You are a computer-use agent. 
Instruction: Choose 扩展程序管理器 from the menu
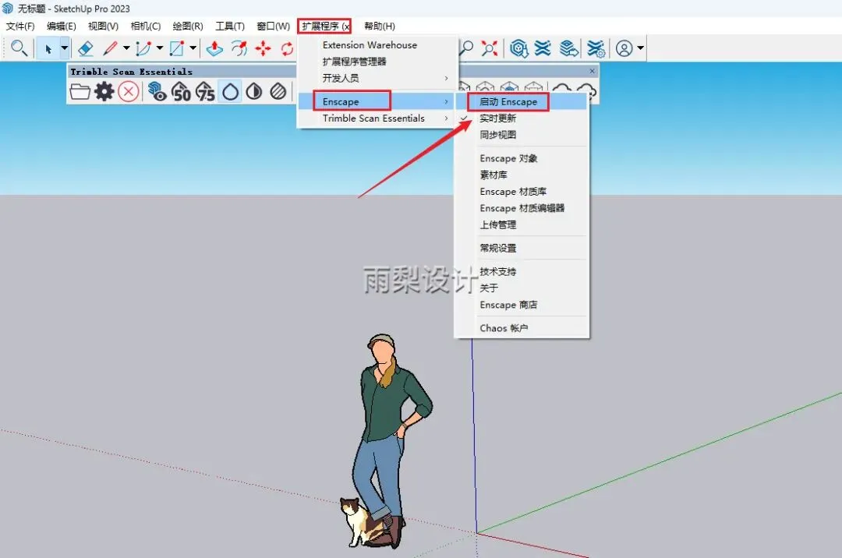377,62
